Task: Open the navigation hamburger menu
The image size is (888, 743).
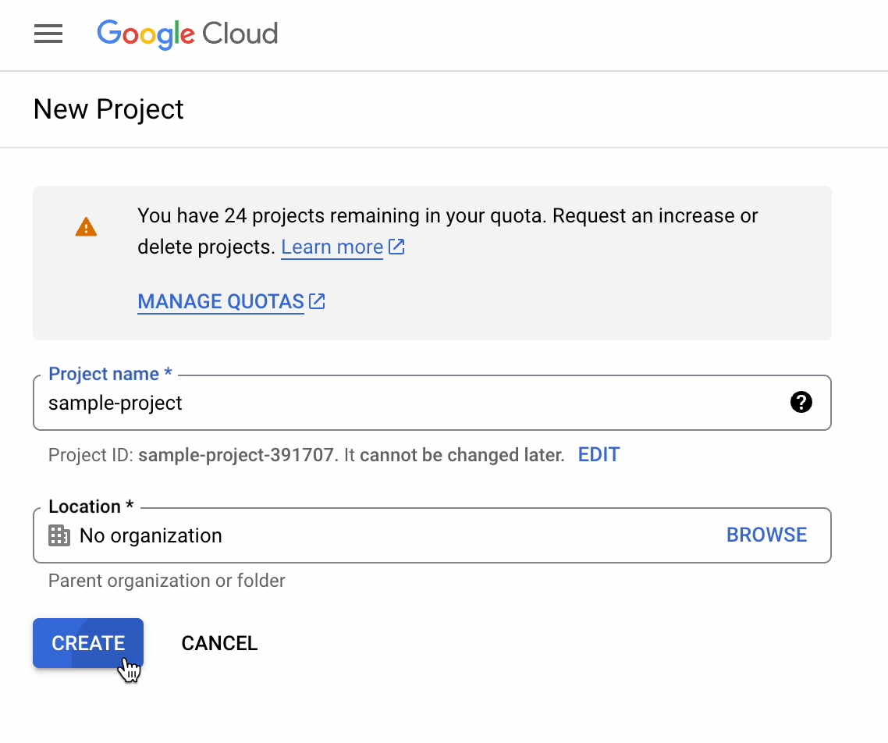Action: tap(48, 34)
